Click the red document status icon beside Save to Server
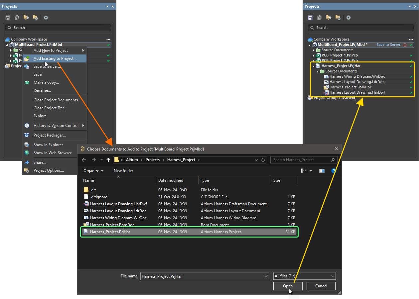Viewport: 419px width, 299px height. pyautogui.click(x=405, y=45)
